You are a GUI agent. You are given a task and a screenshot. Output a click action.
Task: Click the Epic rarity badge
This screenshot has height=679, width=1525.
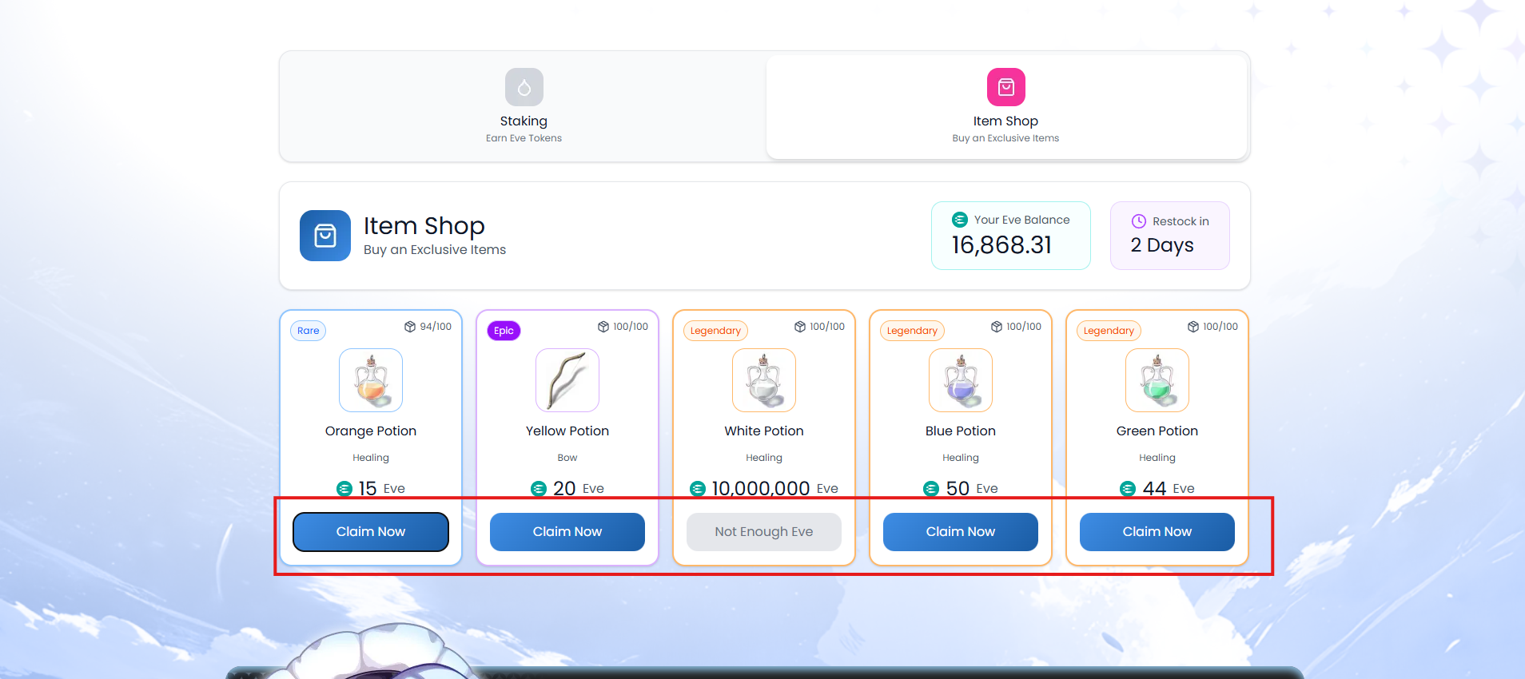(504, 331)
